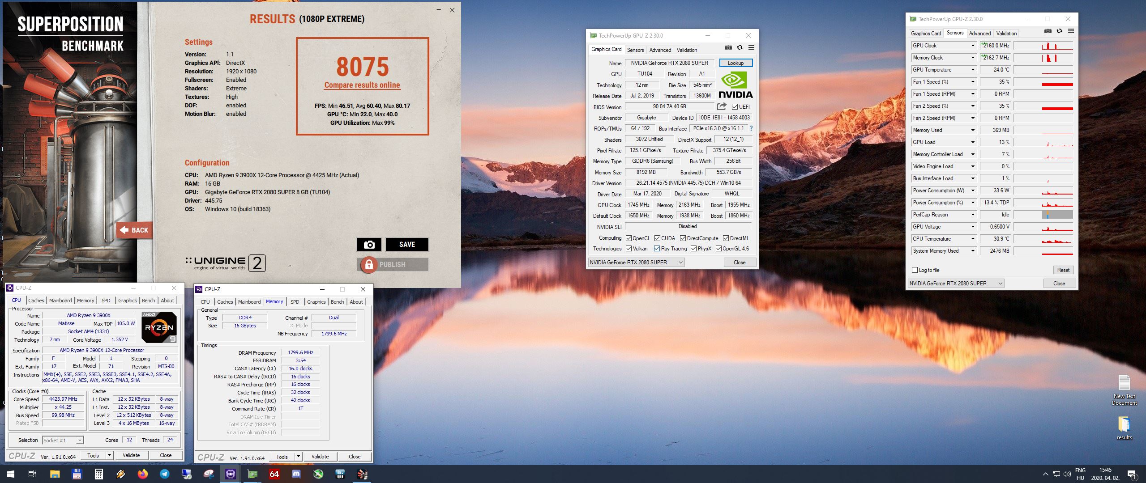Enable the Log to file checkbox
This screenshot has width=1146, height=483.
point(915,270)
